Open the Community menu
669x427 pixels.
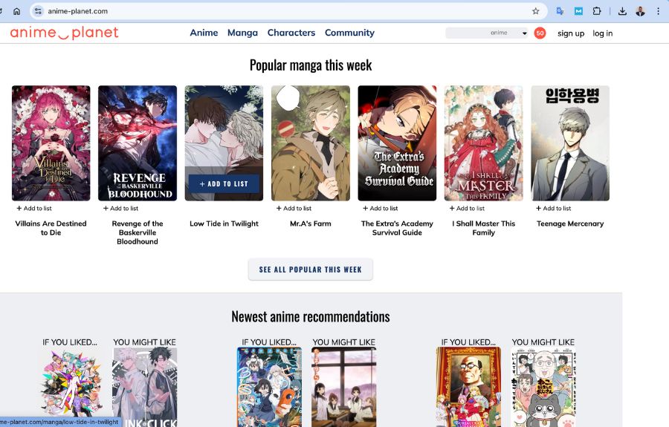(x=349, y=33)
